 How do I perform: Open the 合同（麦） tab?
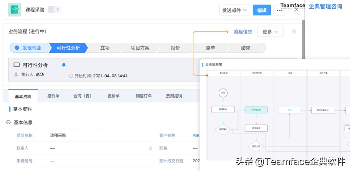83,96
